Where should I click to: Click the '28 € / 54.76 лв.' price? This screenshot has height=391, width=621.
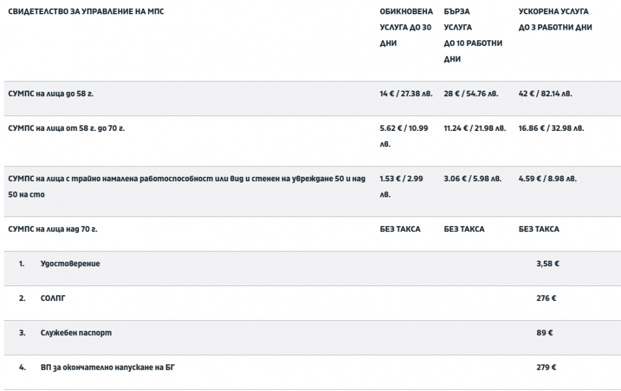click(471, 94)
